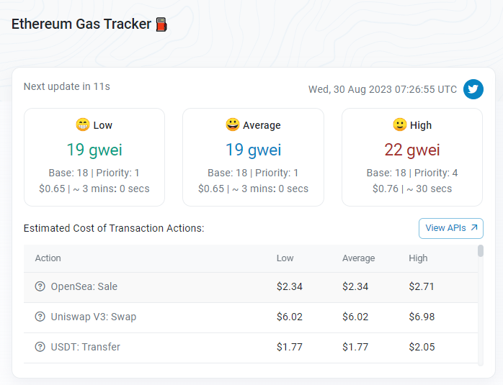
Task: Click the Average column header
Action: pos(358,258)
